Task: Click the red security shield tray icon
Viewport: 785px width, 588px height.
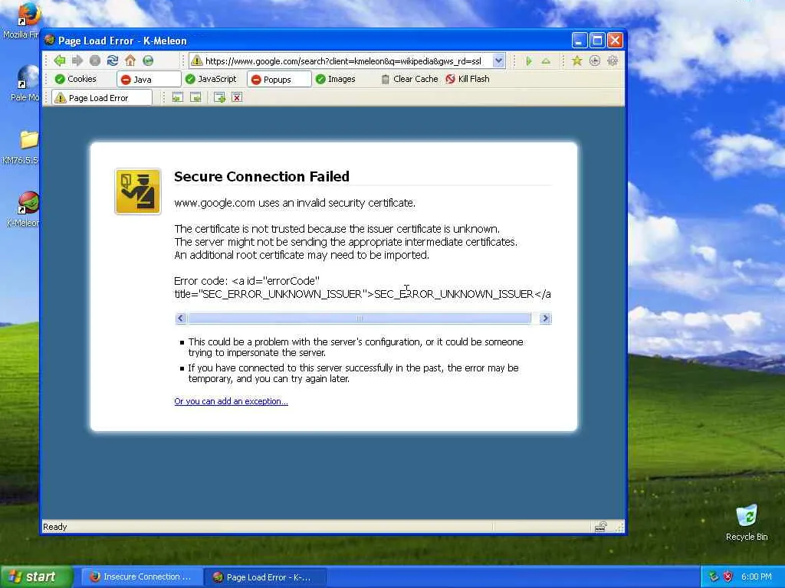Action: tap(728, 577)
